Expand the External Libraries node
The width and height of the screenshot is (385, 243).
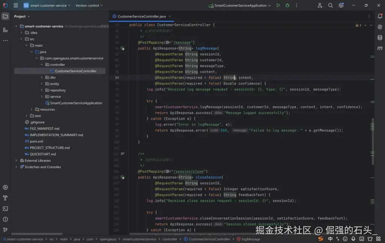click(16, 161)
